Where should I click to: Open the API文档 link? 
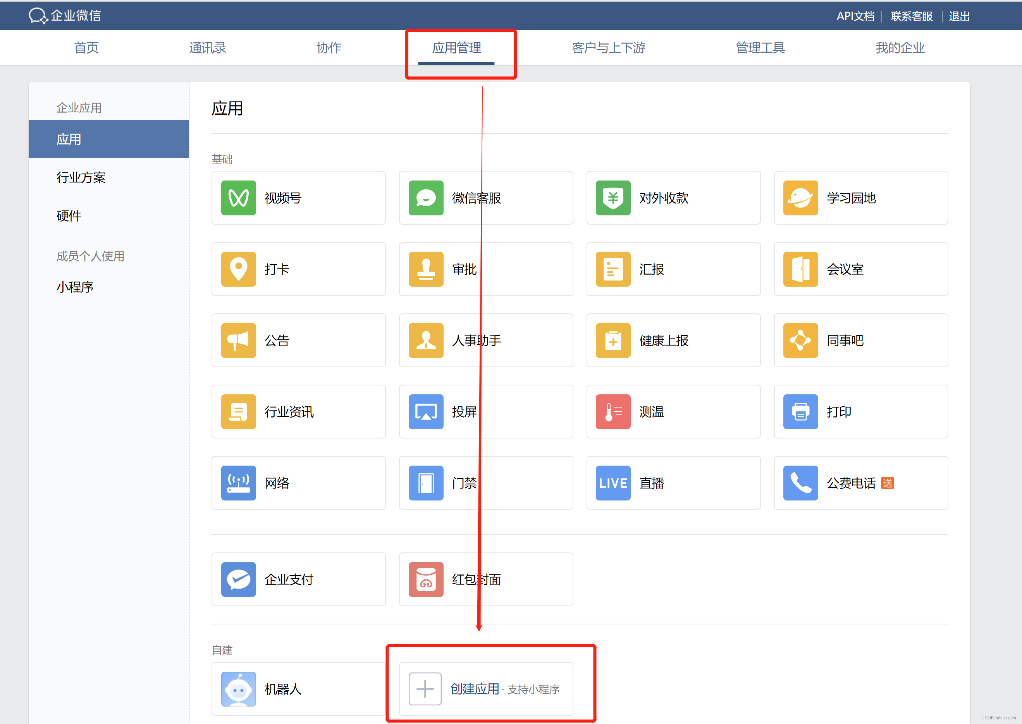tap(855, 17)
